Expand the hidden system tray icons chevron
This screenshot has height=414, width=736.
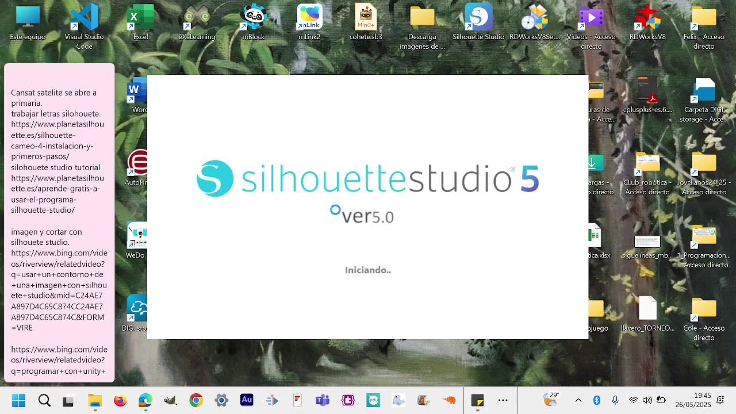tap(578, 400)
